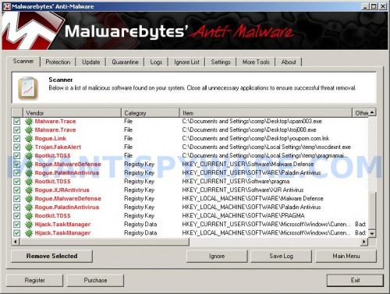Click the horizontal scrollbar thumb
The image size is (390, 294).
105,242
